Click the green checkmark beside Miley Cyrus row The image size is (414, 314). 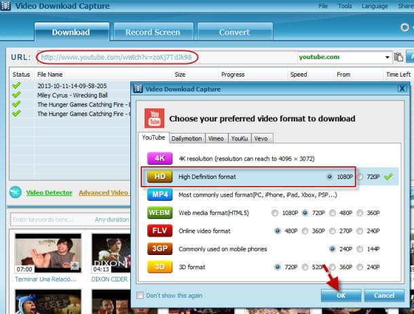click(x=16, y=94)
